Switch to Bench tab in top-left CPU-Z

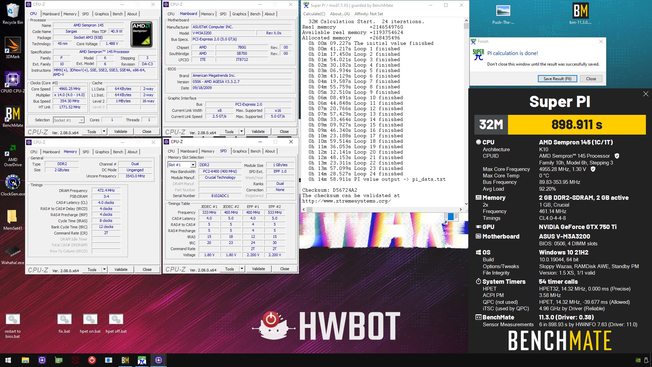[x=117, y=14]
